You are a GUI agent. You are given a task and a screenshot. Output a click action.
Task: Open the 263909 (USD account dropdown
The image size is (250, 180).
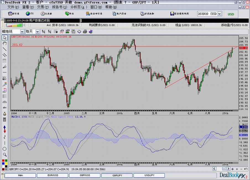pos(220,14)
